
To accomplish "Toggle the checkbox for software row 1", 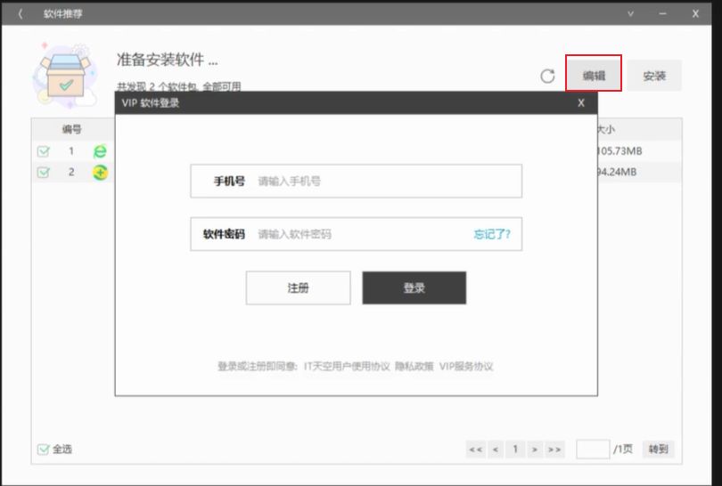I will (x=44, y=151).
